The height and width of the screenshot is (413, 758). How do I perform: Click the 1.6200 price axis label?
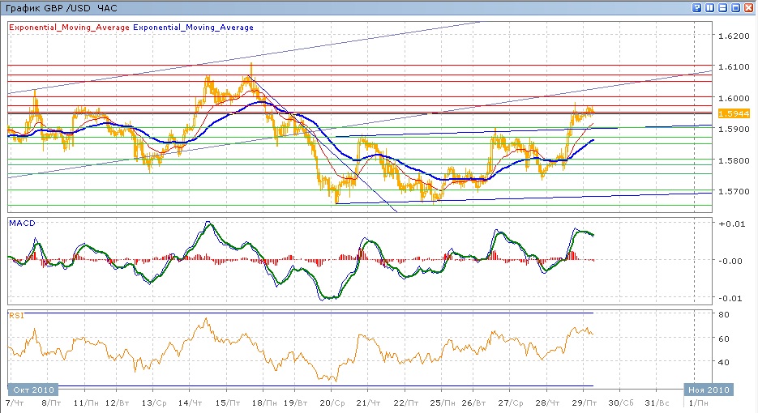coord(734,36)
